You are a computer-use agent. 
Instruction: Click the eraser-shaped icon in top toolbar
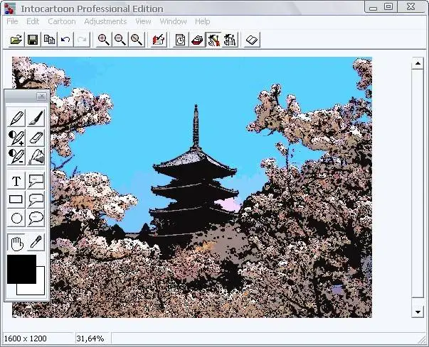252,40
